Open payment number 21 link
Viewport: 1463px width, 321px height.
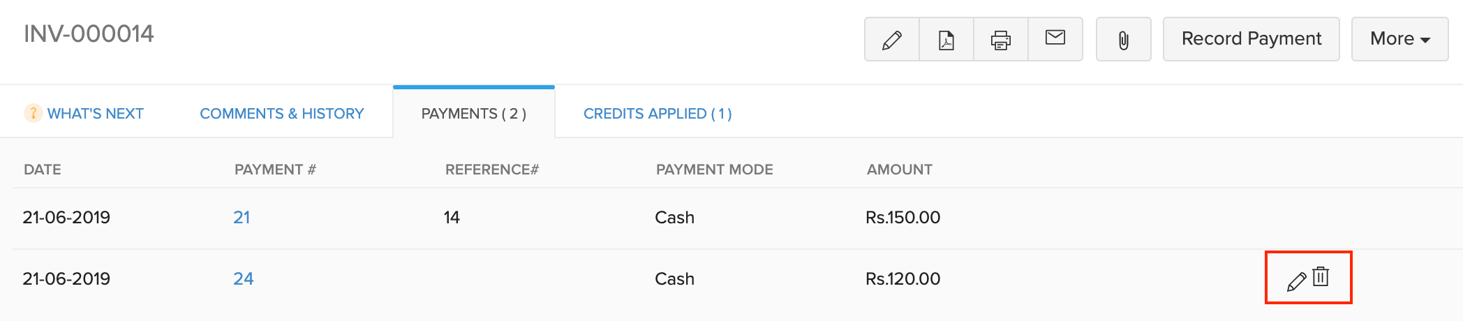[x=242, y=218]
